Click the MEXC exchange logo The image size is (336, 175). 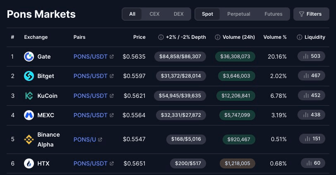pyautogui.click(x=29, y=115)
